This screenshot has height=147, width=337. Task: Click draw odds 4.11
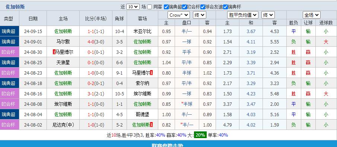click(251, 42)
